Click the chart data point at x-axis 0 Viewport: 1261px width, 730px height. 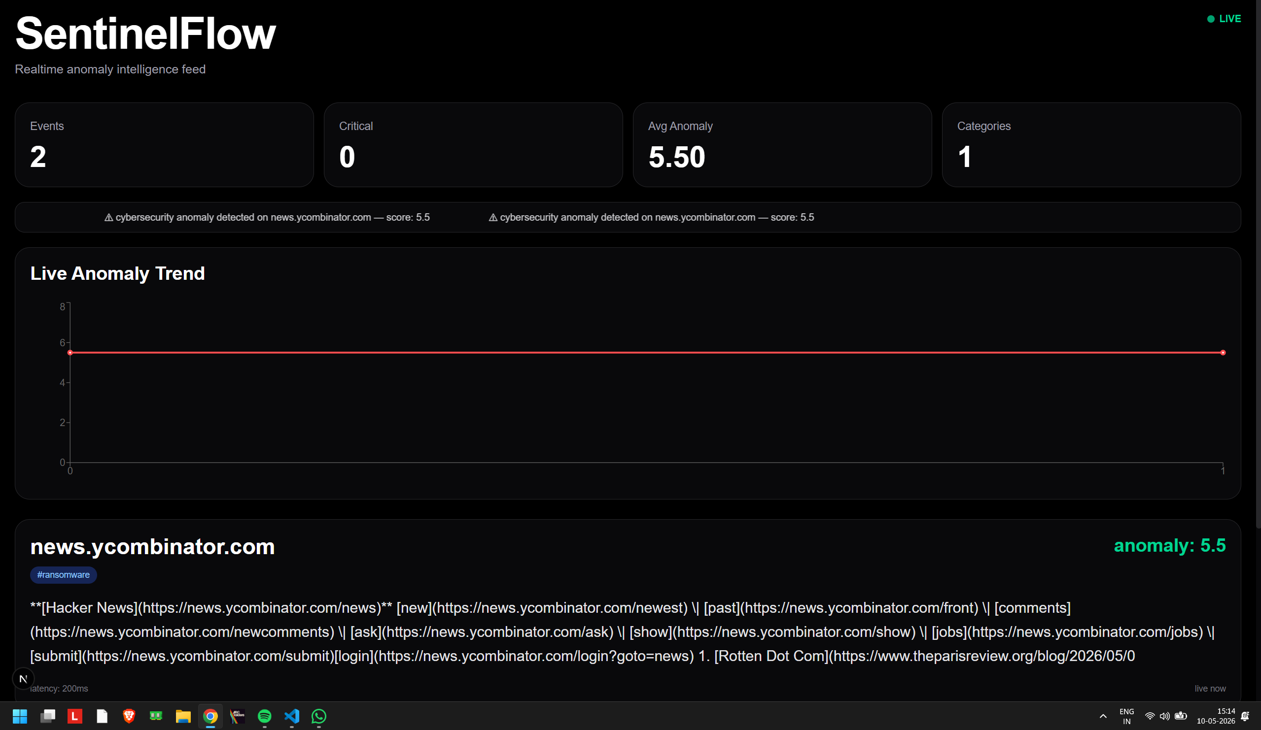pyautogui.click(x=70, y=353)
